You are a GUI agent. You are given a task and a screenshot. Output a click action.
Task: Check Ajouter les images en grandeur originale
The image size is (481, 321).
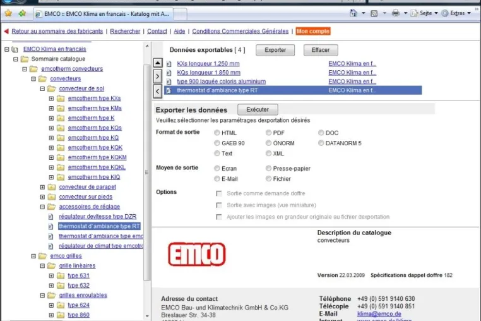click(218, 217)
